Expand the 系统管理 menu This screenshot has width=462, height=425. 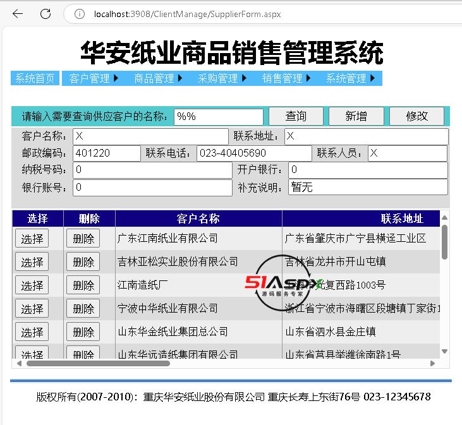(350, 78)
